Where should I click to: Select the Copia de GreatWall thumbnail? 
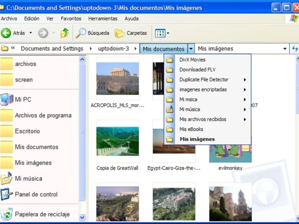[x=118, y=141]
